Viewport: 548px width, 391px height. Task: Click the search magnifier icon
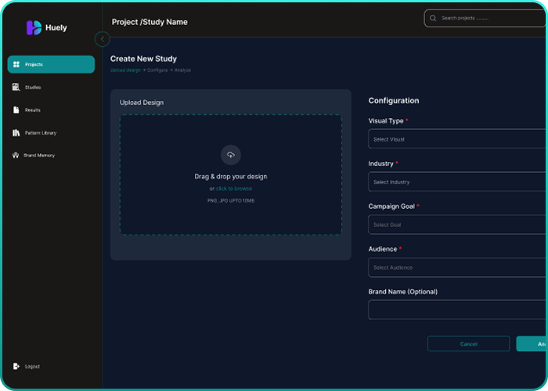[433, 18]
